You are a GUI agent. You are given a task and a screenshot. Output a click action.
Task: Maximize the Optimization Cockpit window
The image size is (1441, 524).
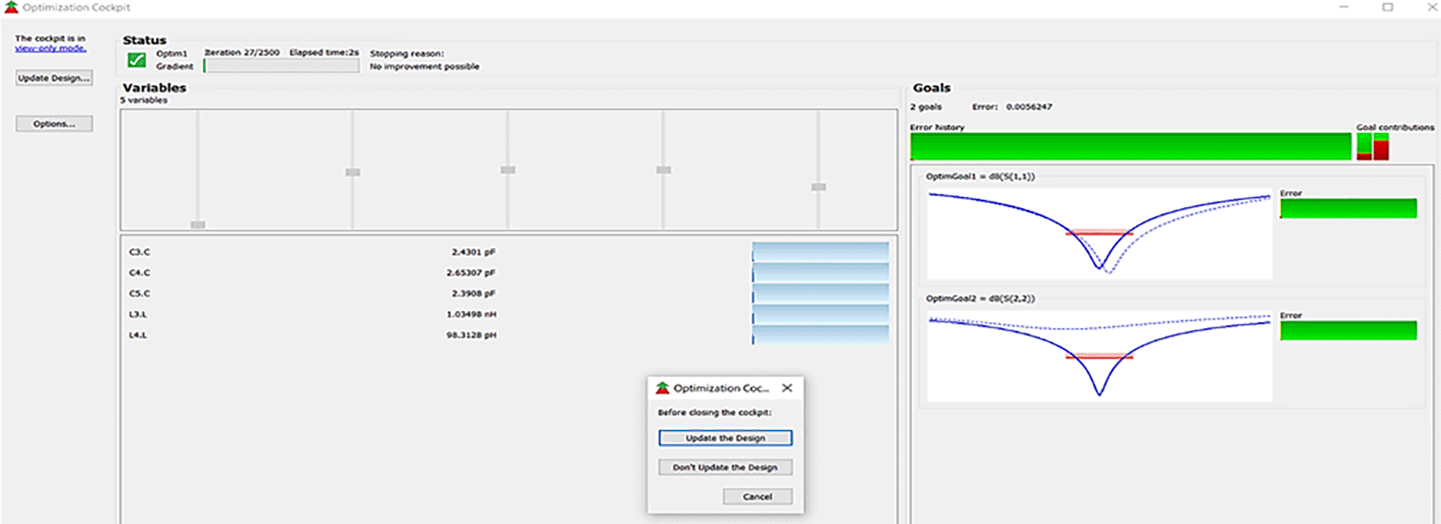click(1387, 7)
